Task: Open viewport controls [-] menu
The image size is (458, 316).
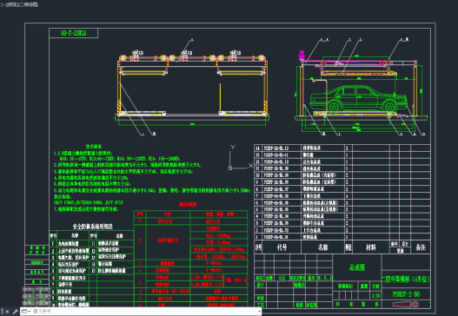Action: coord(3,4)
